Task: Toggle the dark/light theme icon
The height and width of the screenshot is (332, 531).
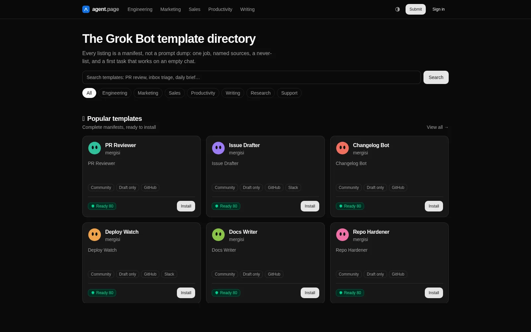Action: tap(398, 9)
